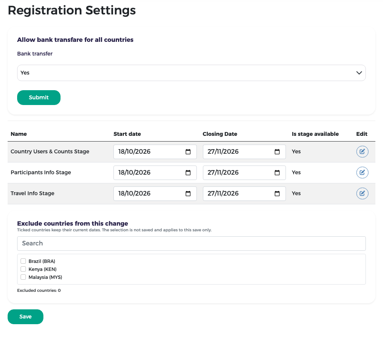Image resolution: width=383 pixels, height=355 pixels.
Task: Click 'Yes' availability in Travel Info row
Action: pyautogui.click(x=296, y=193)
